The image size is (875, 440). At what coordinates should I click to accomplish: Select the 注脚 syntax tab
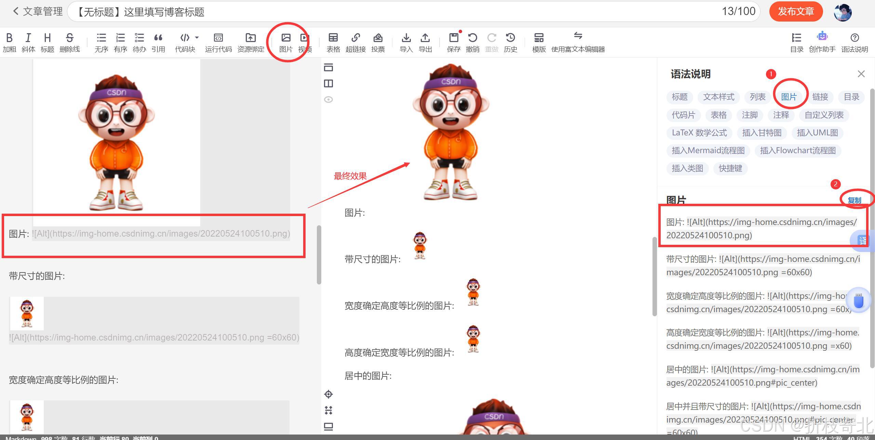click(750, 115)
